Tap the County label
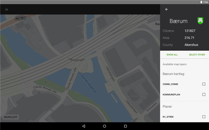Image resolution: width=209 pixels, height=130 pixels. [x=168, y=45]
